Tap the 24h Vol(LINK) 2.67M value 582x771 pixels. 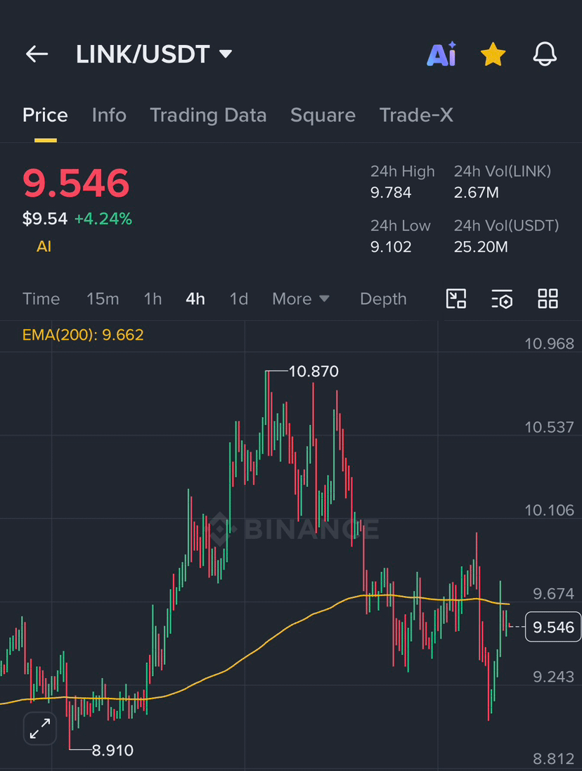[477, 192]
